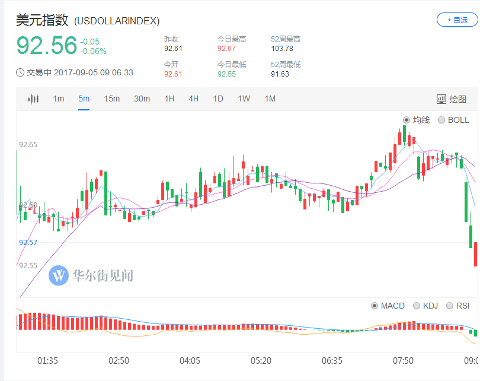Select the MACD indicator radio button
This screenshot has width=480, height=381.
(374, 306)
